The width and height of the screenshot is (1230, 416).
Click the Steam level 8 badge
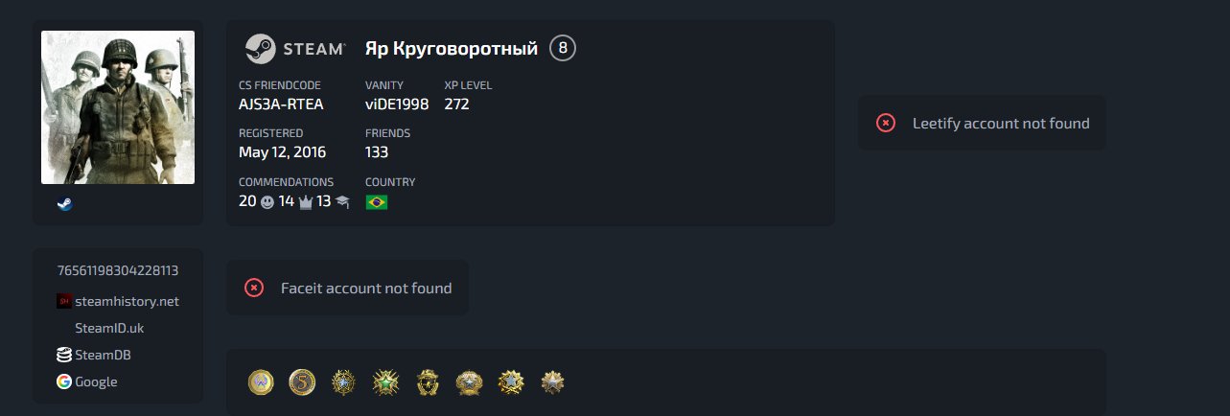coord(563,48)
